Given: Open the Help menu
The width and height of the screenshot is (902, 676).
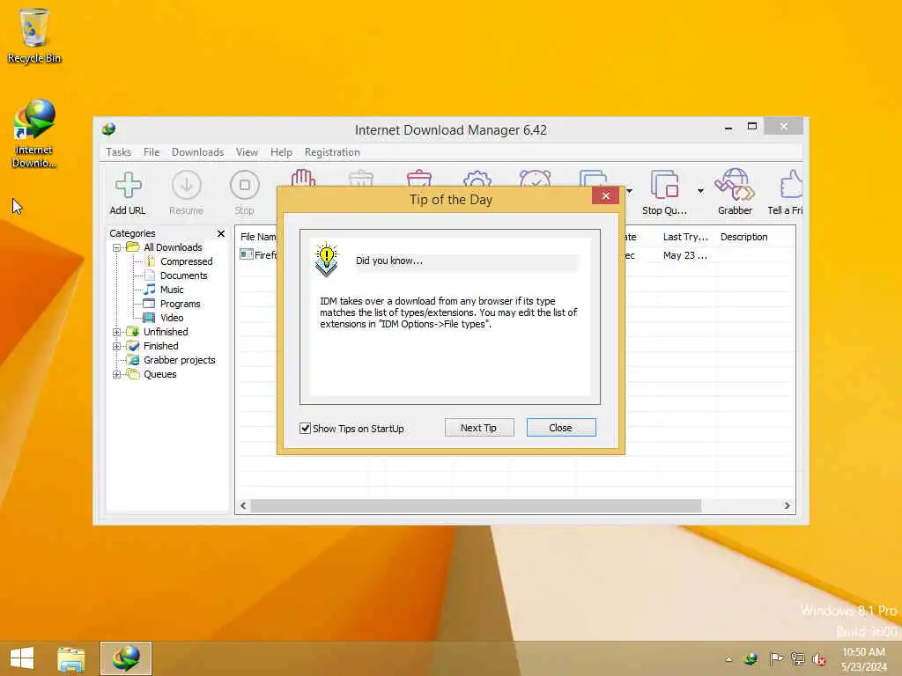Looking at the screenshot, I should [281, 152].
